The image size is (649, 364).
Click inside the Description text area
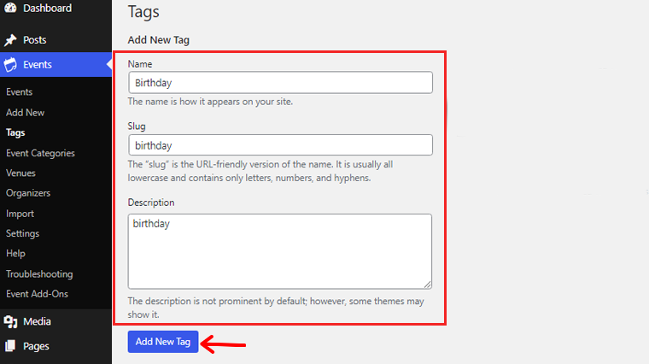click(x=280, y=251)
